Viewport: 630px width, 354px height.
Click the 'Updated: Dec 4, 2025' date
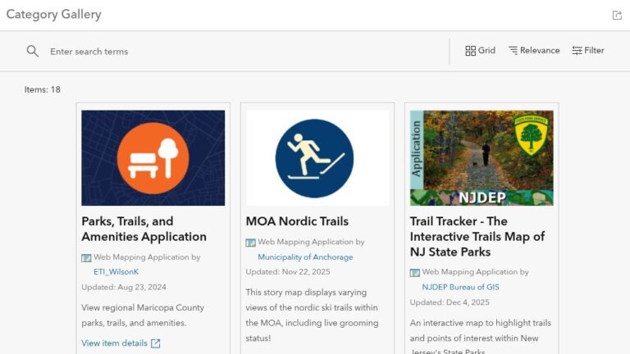(450, 302)
